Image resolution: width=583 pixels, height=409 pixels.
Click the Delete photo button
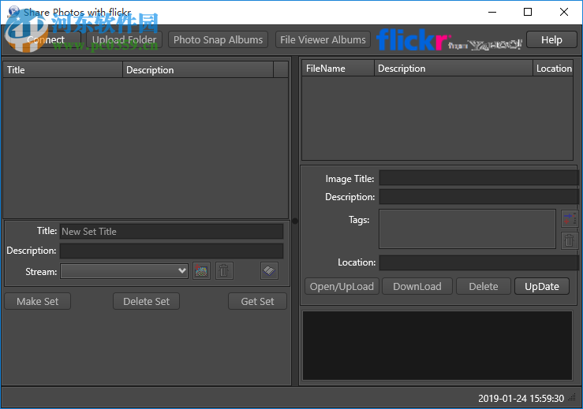[484, 286]
